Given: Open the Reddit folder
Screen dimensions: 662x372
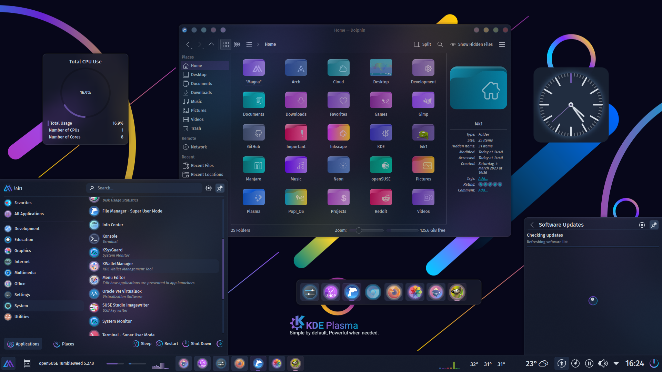Looking at the screenshot, I should tap(381, 201).
